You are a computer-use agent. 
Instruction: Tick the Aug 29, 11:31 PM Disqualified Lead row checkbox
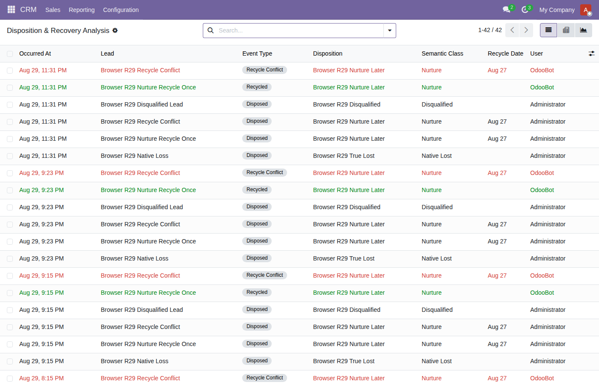(10, 105)
